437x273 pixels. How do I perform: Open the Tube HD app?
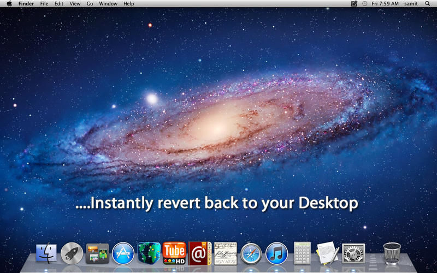(x=174, y=253)
